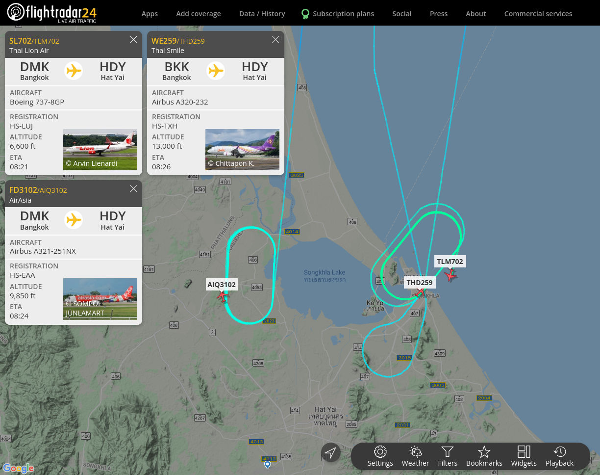This screenshot has height=475, width=600.
Task: Click the 13,000 ft altitude value
Action: 167,146
